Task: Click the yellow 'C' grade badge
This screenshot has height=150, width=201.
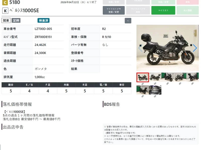Action: click(x=5, y=2)
